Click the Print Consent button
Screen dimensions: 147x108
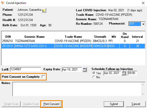(51, 104)
